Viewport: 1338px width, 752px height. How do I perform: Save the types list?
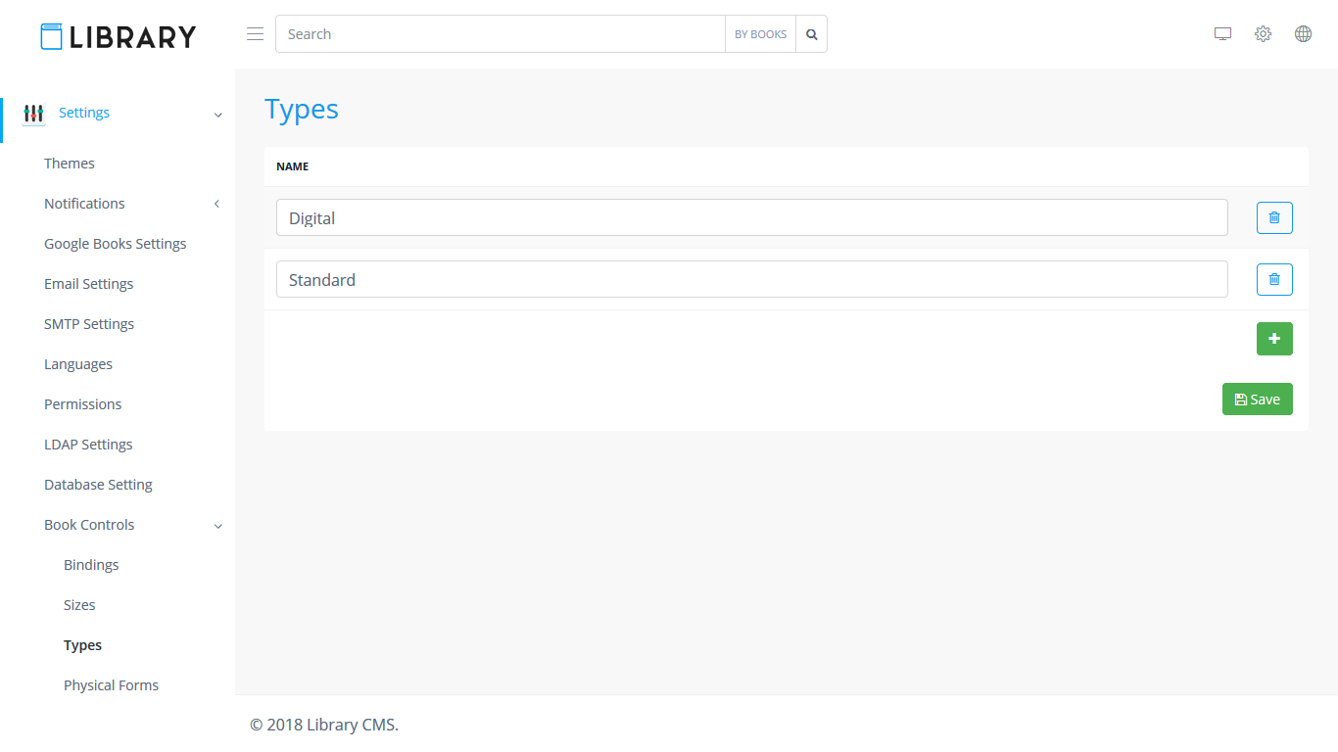click(1257, 399)
